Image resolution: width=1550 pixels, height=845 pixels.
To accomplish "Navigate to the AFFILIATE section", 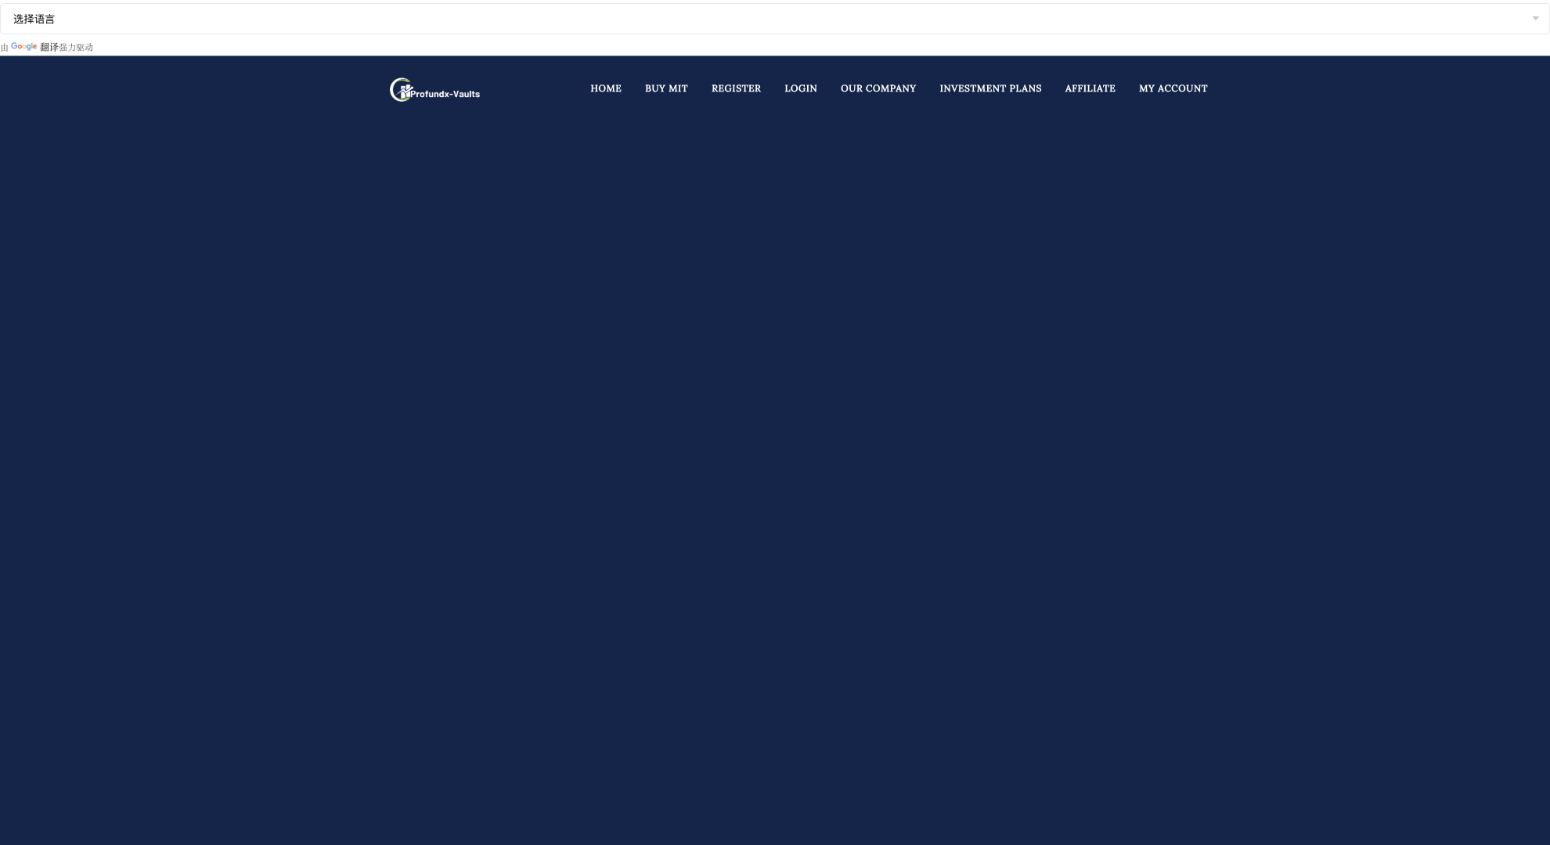I will click(1090, 88).
